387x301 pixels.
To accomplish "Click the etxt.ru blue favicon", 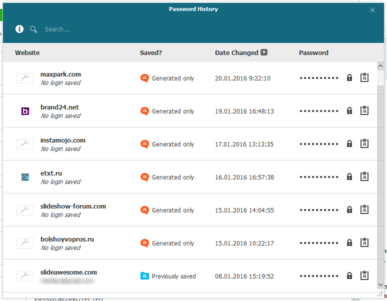I will [25, 177].
